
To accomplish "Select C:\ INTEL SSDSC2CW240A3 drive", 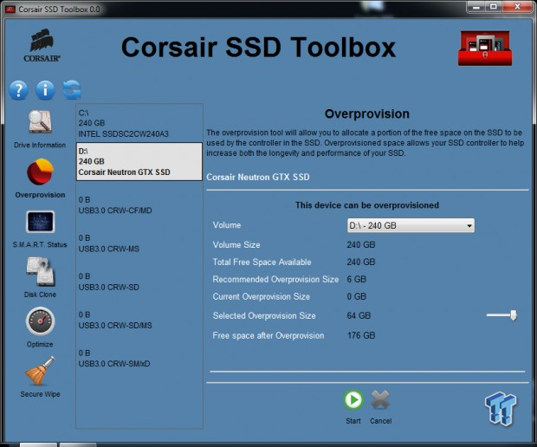I will pyautogui.click(x=139, y=123).
